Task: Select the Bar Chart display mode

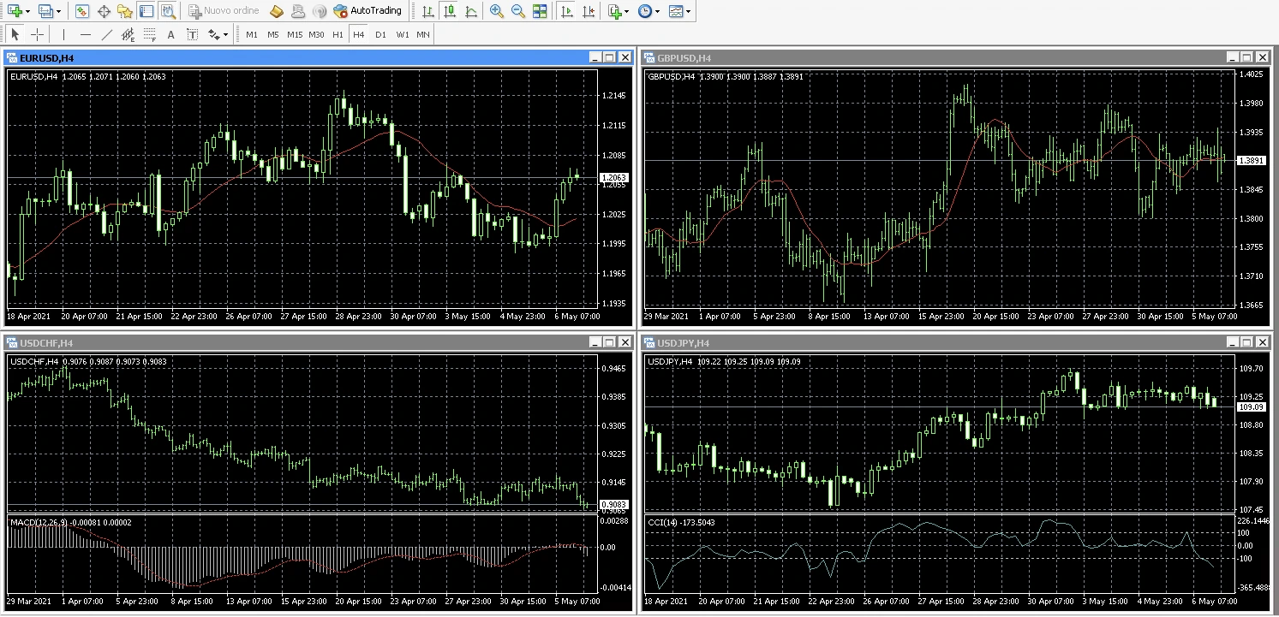Action: pyautogui.click(x=427, y=10)
